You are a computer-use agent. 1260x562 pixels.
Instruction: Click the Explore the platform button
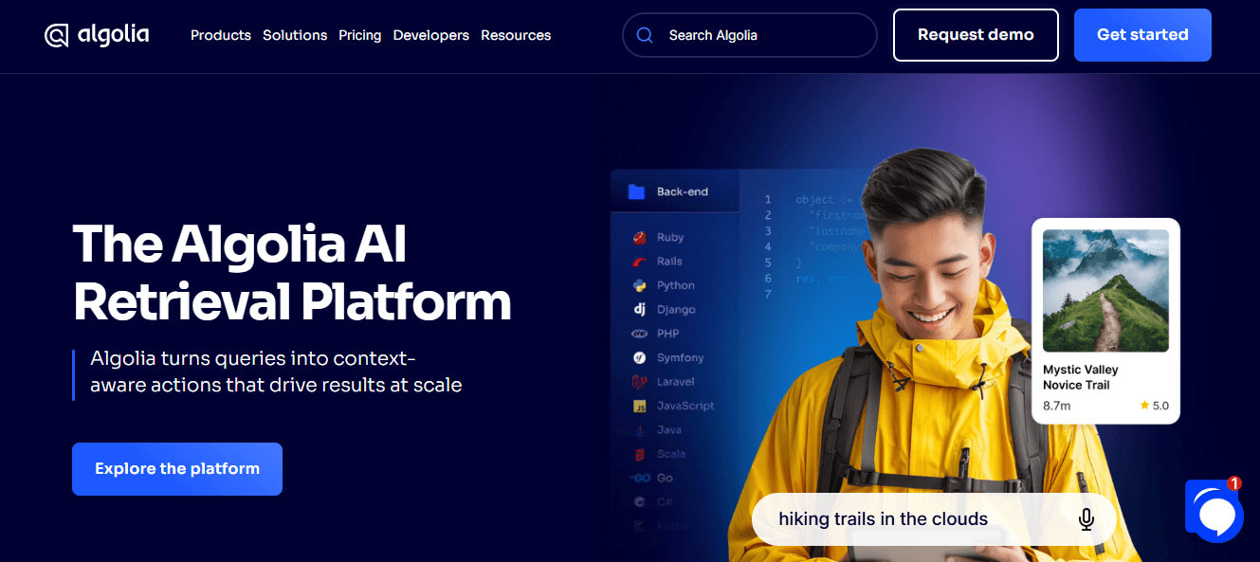[176, 468]
